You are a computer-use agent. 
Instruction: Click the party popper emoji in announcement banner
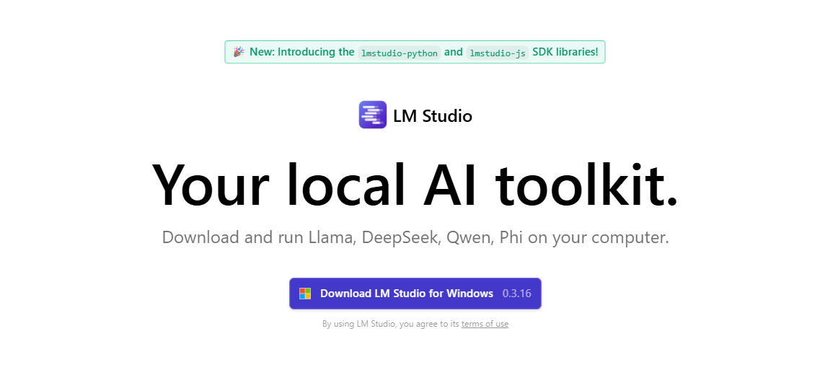239,52
